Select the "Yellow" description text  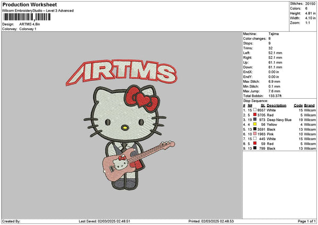272,125
